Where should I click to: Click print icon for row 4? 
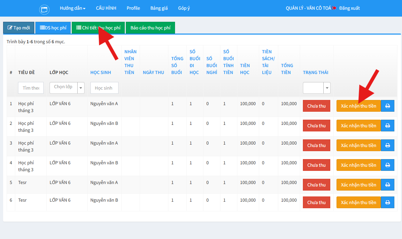[x=387, y=165]
